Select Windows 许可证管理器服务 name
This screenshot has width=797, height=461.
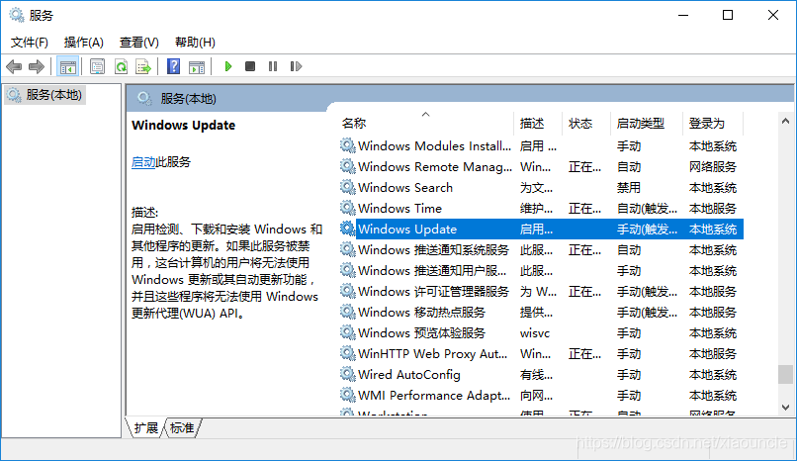coord(433,292)
